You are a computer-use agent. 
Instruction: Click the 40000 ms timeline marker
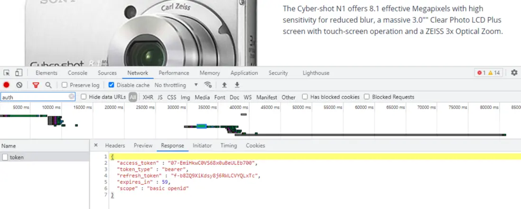pos(239,107)
